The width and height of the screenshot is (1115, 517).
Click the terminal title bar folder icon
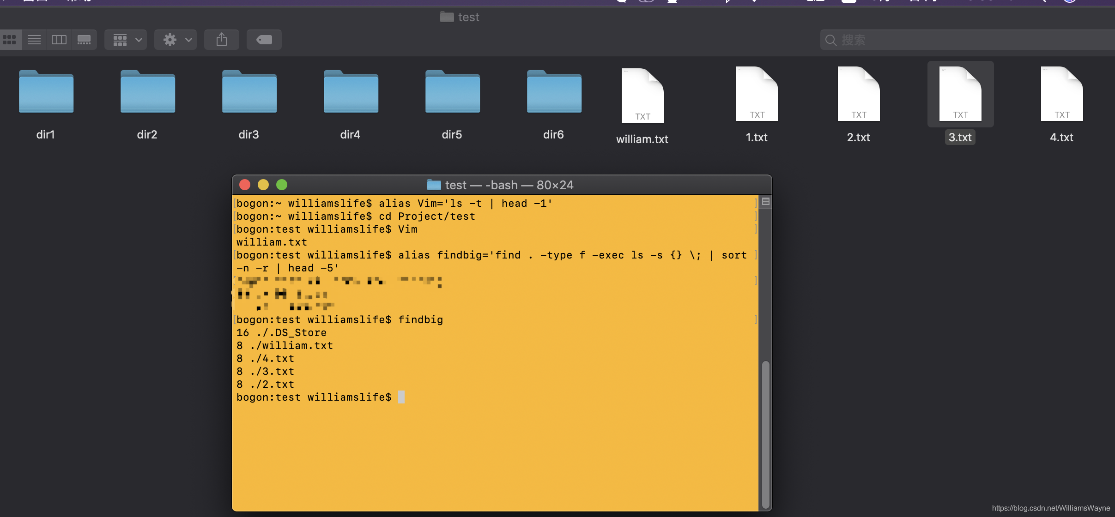click(434, 185)
